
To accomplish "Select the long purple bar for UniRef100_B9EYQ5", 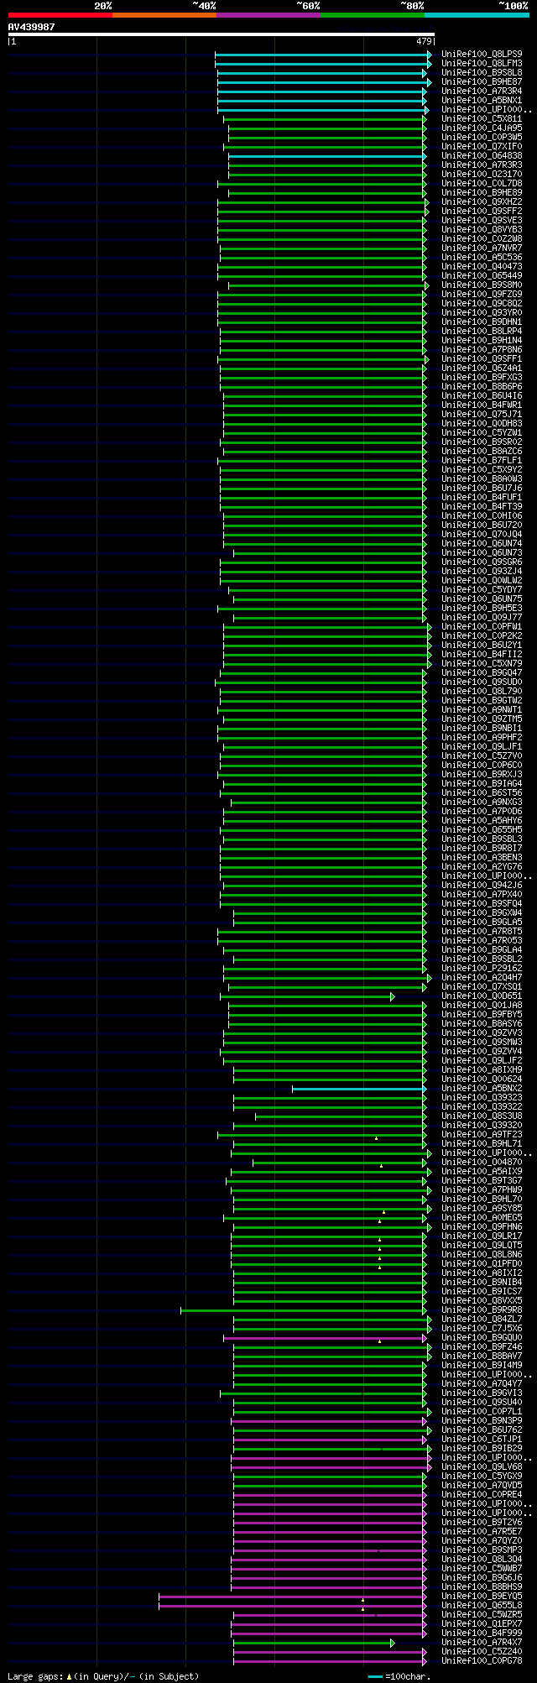I will point(293,1597).
